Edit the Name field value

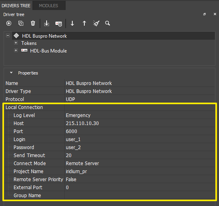point(139,83)
